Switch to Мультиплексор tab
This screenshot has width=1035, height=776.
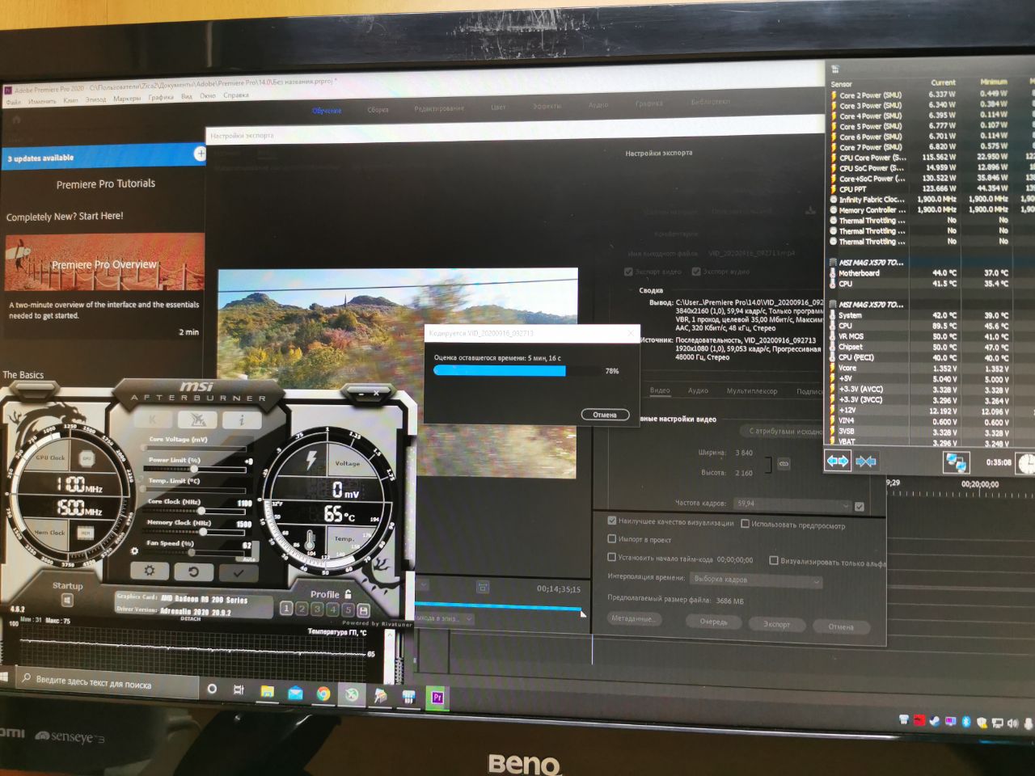(x=752, y=391)
